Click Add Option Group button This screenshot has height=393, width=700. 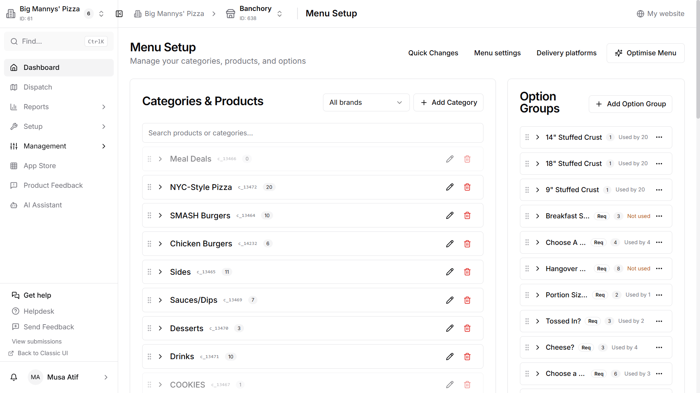630,104
